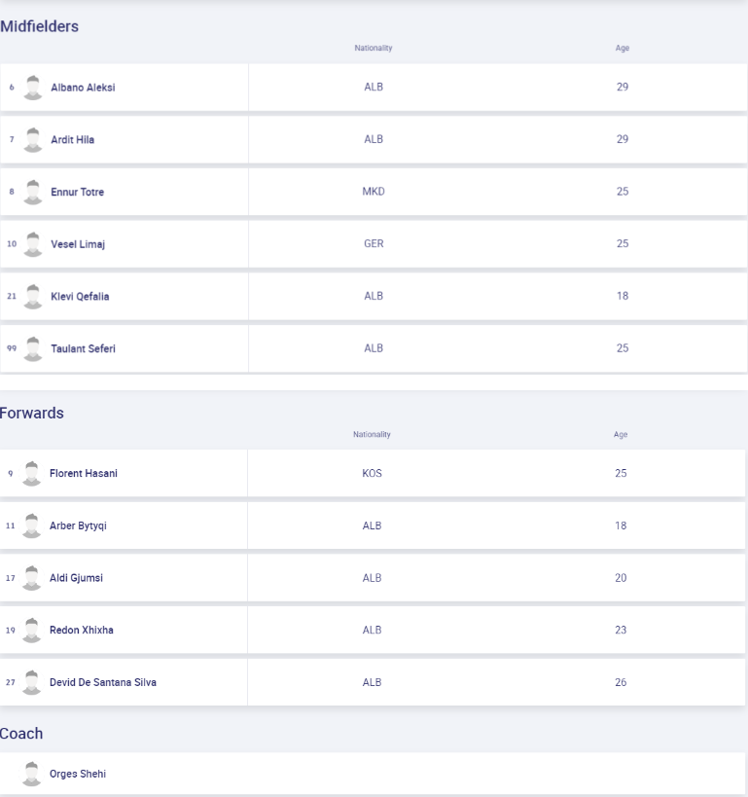Viewport: 748px width, 797px height.
Task: Click Ennur Totre's avatar icon
Action: [x=33, y=192]
